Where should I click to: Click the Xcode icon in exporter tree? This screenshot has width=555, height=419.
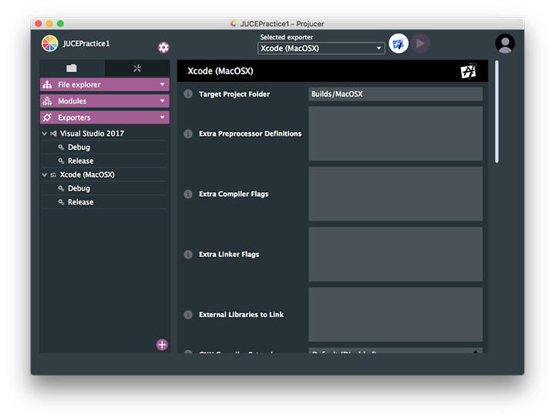tap(53, 175)
